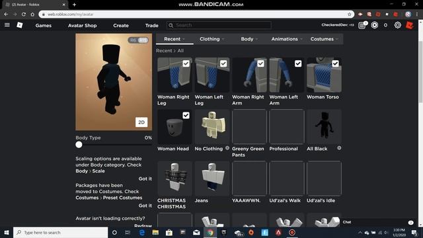Uncheck Woman Torso item
The width and height of the screenshot is (423, 238).
point(335,63)
